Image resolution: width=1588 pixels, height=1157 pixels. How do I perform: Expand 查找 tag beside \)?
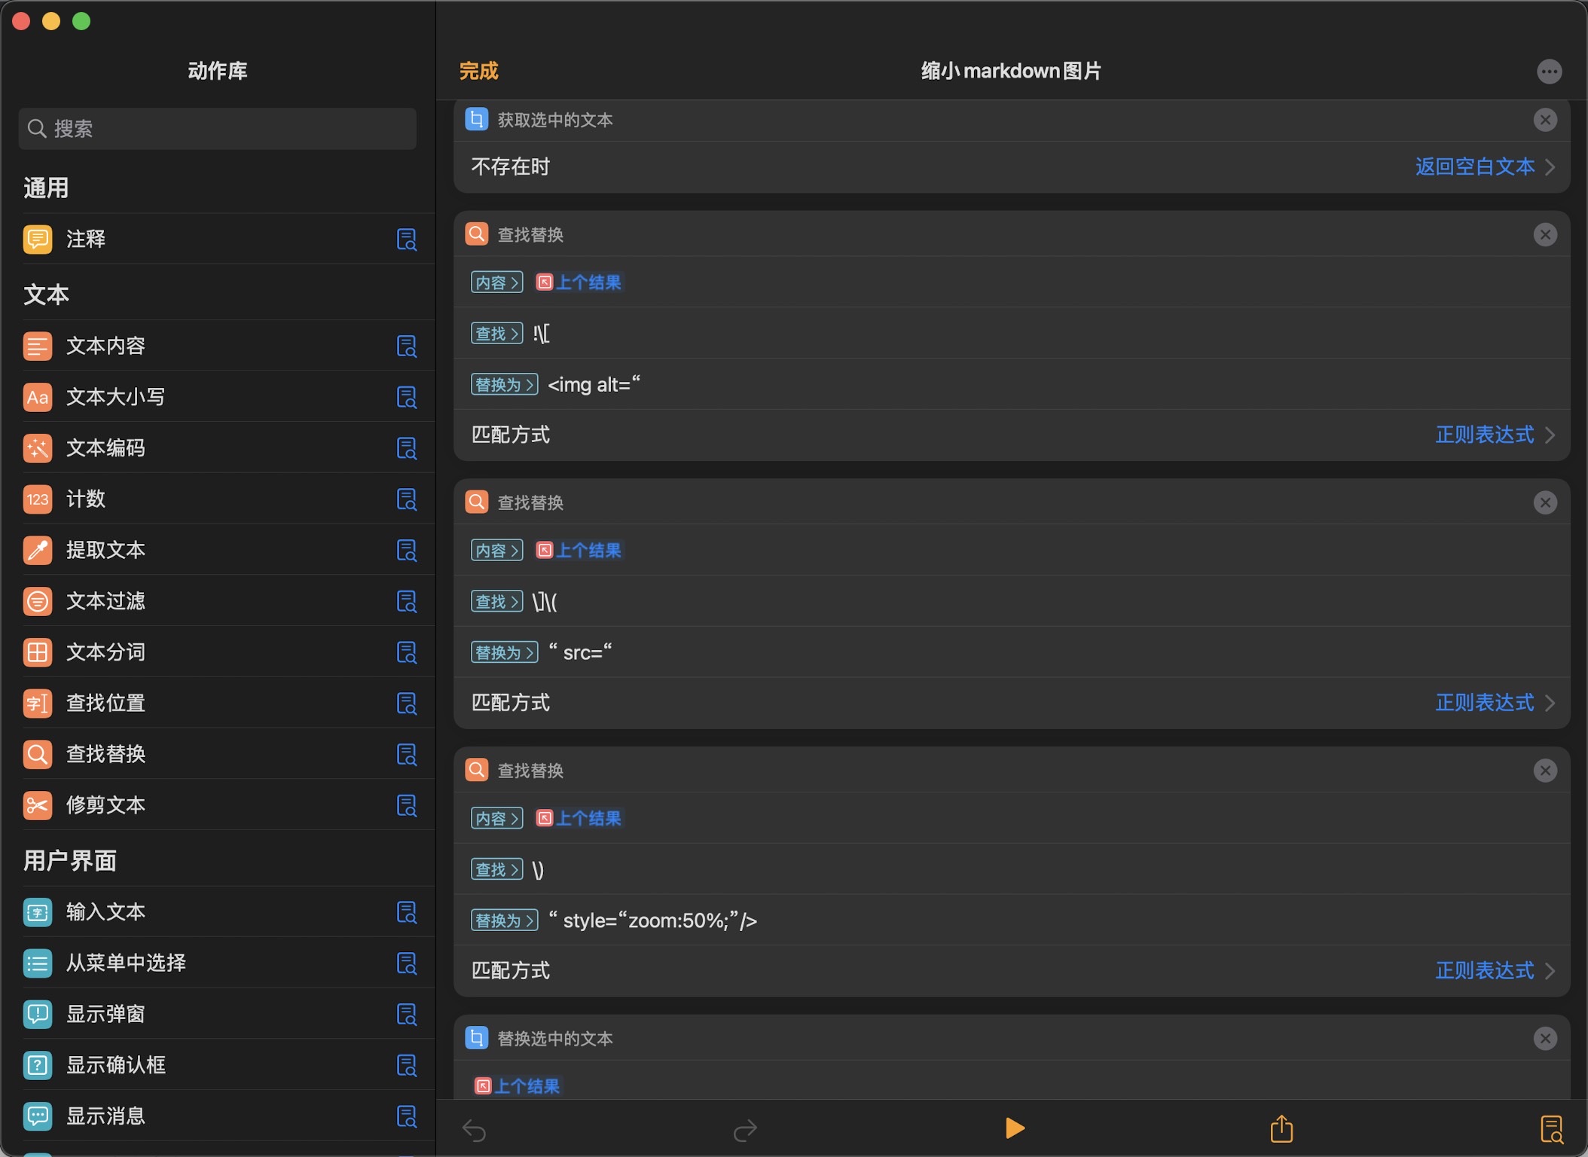click(x=497, y=870)
